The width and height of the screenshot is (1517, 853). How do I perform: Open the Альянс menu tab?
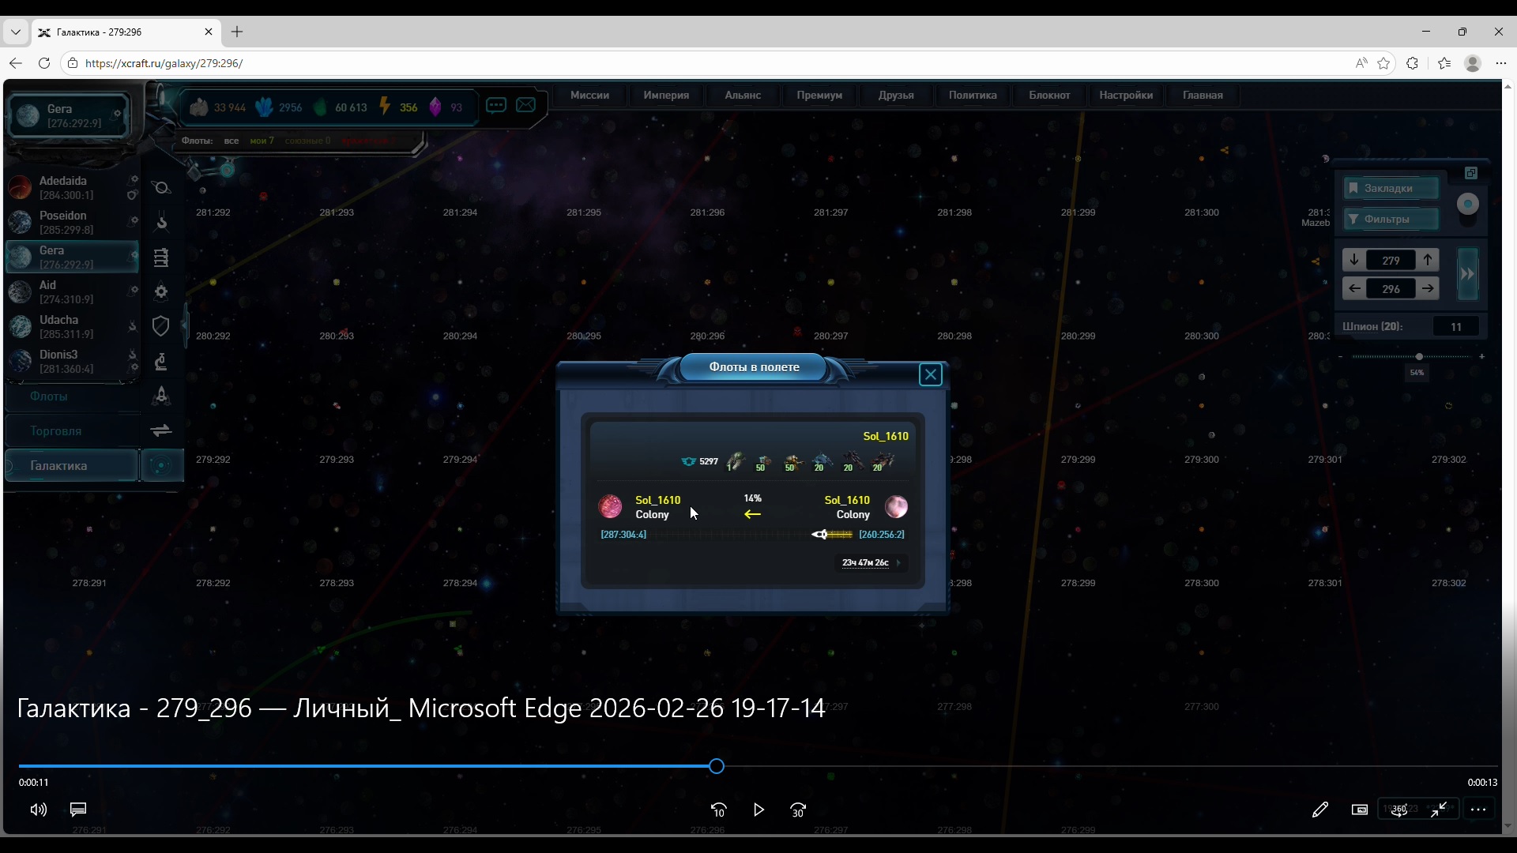pyautogui.click(x=742, y=96)
